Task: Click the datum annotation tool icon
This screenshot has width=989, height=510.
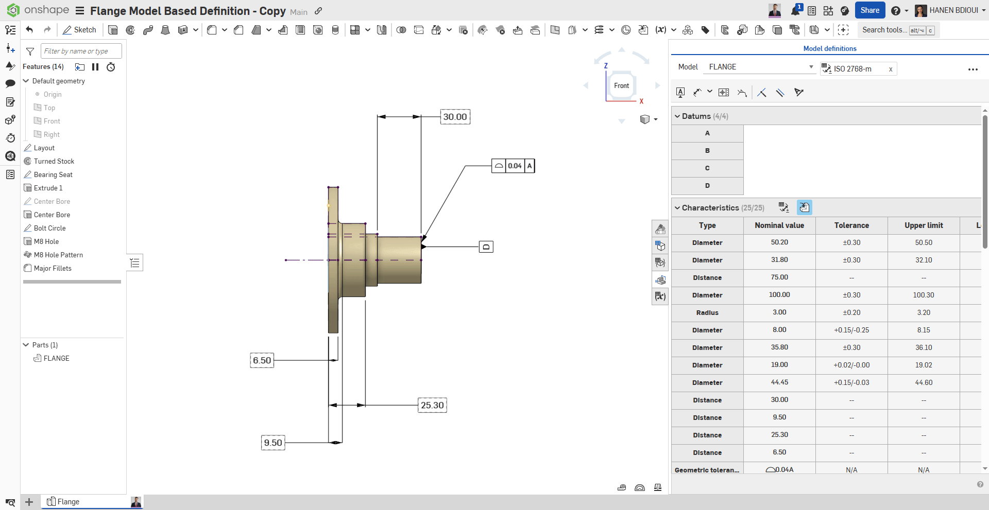Action: click(680, 92)
